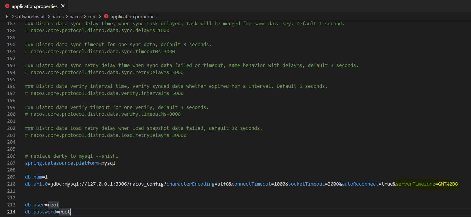Place cursor in the db.password=root line

point(48,212)
